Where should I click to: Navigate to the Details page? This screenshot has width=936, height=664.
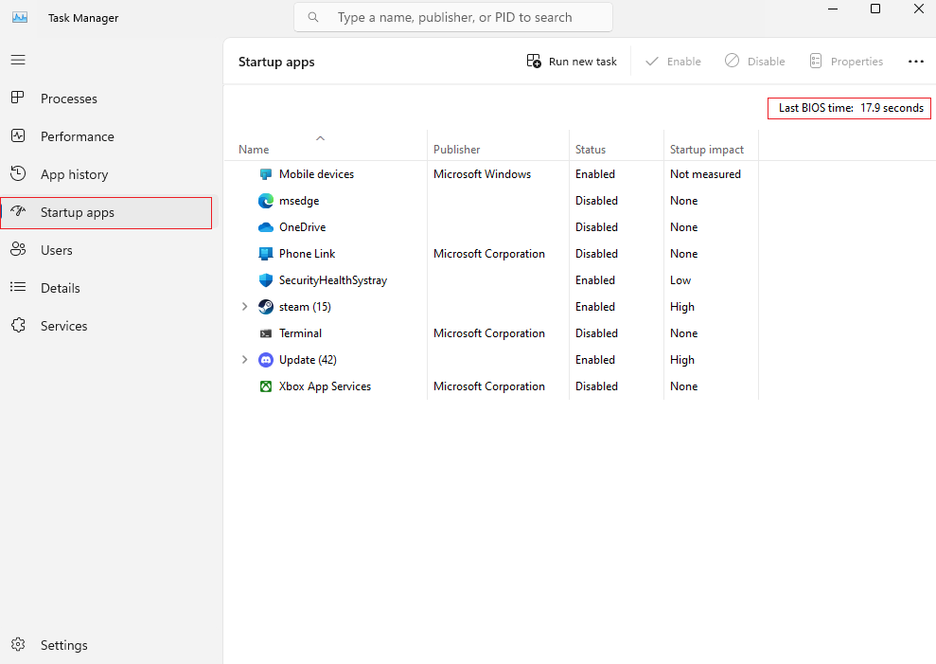[109, 288]
